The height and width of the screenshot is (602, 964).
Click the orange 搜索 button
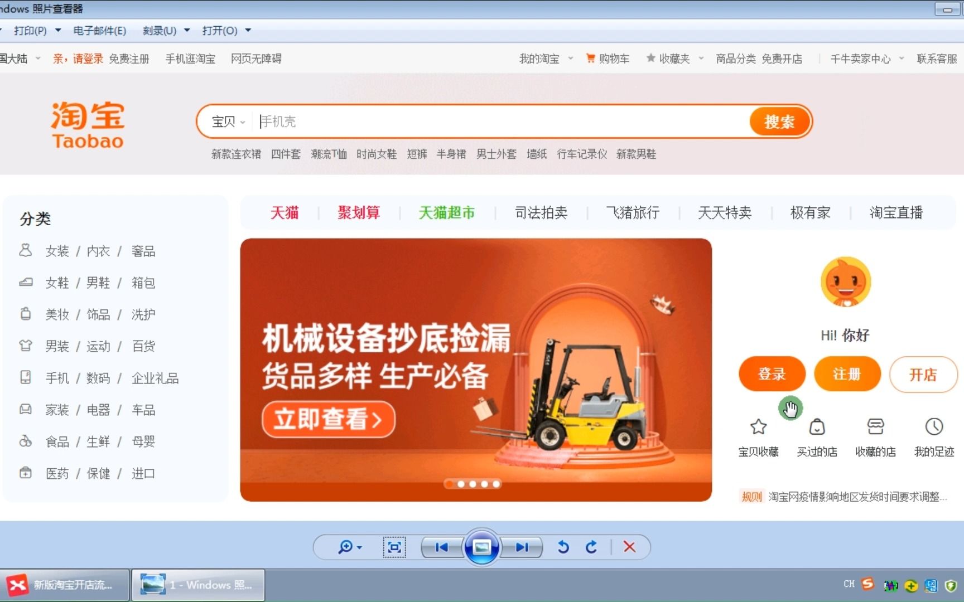click(779, 122)
